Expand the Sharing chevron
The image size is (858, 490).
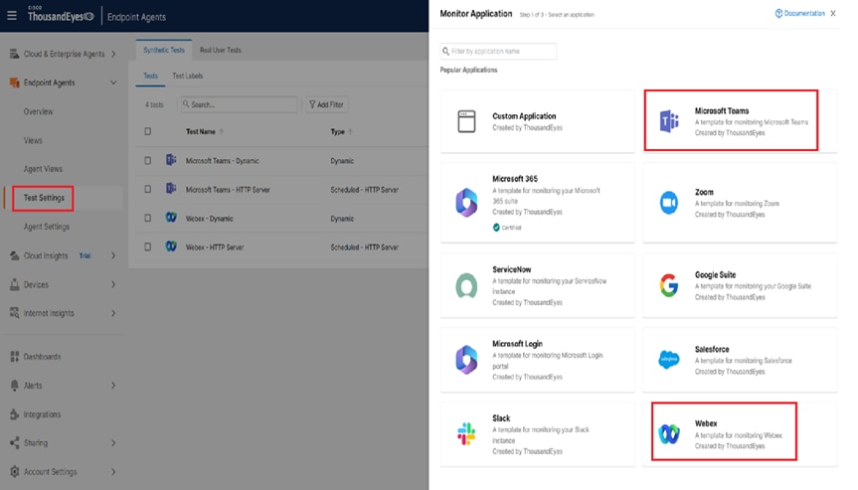(113, 443)
